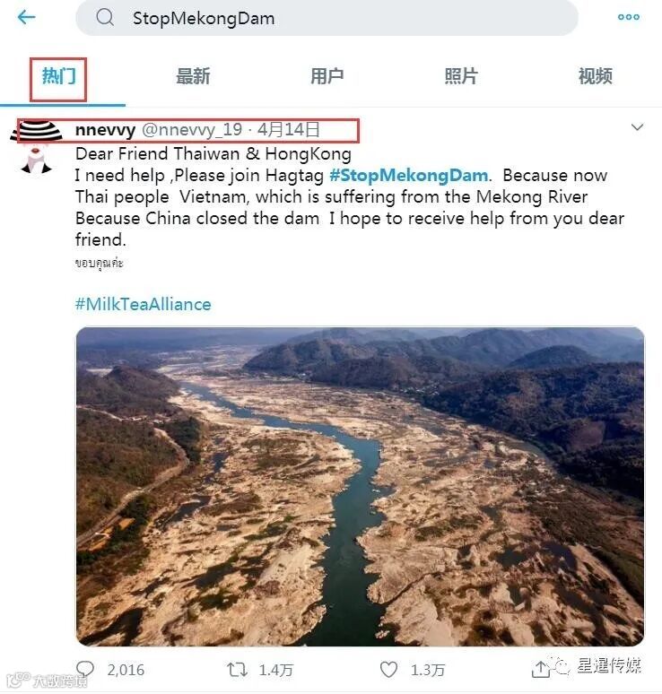The height and width of the screenshot is (694, 662).
Task: Open the dried Mekong River photo
Action: point(360,486)
